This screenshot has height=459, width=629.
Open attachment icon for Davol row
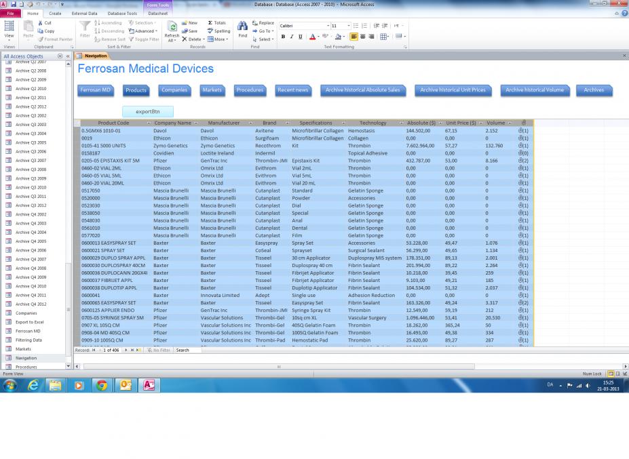(x=523, y=131)
